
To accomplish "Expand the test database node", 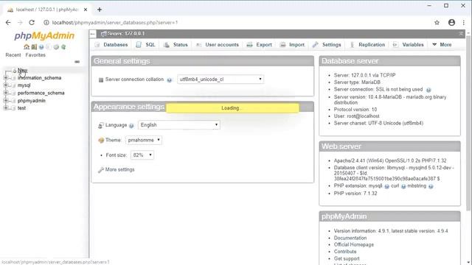I will click(5, 108).
